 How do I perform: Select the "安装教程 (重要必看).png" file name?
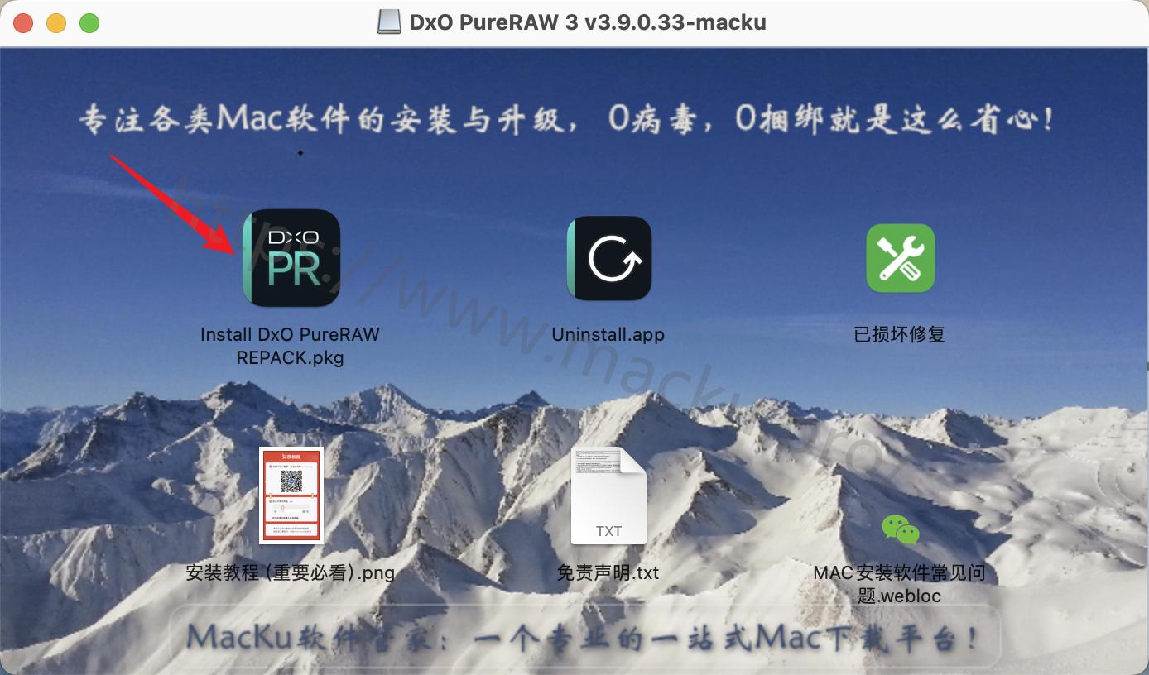291,572
